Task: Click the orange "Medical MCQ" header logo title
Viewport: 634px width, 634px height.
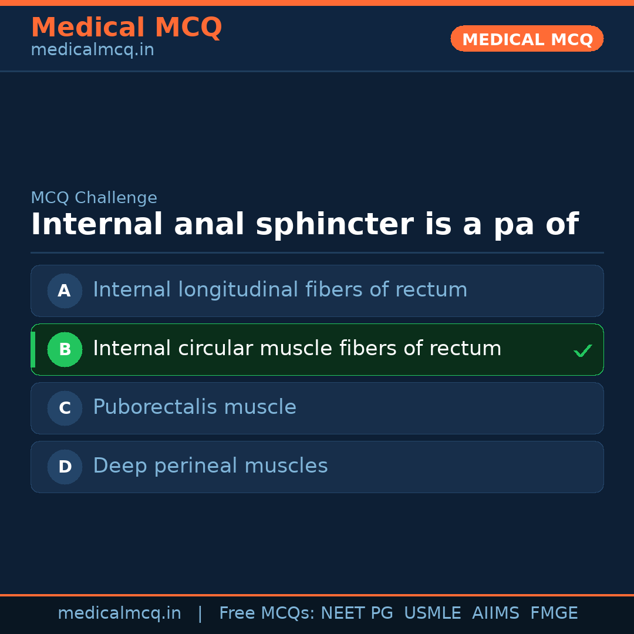Action: 126,28
